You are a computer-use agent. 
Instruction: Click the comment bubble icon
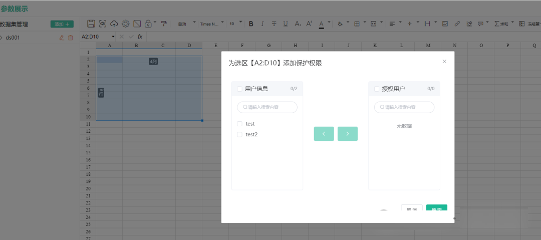tap(480, 24)
